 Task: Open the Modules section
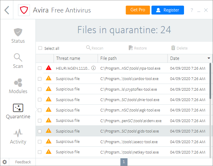[x=18, y=86]
